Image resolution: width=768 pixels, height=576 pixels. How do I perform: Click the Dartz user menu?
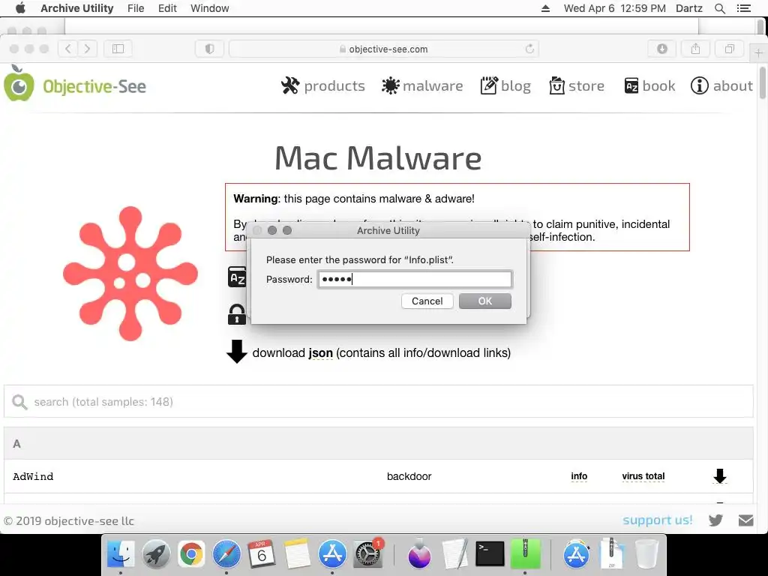688,8
